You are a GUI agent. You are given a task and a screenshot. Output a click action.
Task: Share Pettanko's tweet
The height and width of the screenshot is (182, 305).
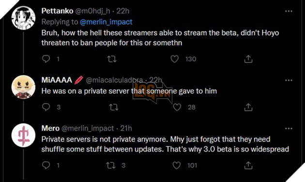click(248, 59)
